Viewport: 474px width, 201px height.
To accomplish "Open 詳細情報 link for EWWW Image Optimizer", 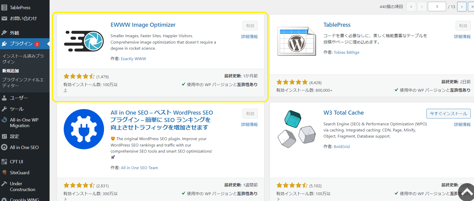I will [249, 37].
